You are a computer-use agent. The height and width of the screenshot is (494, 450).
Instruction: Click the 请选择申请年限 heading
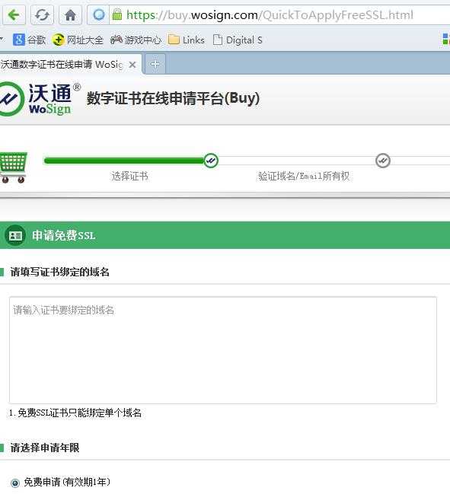45,448
